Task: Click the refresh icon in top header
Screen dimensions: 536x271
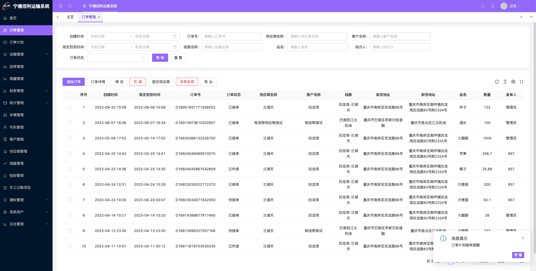Action: tap(70, 6)
